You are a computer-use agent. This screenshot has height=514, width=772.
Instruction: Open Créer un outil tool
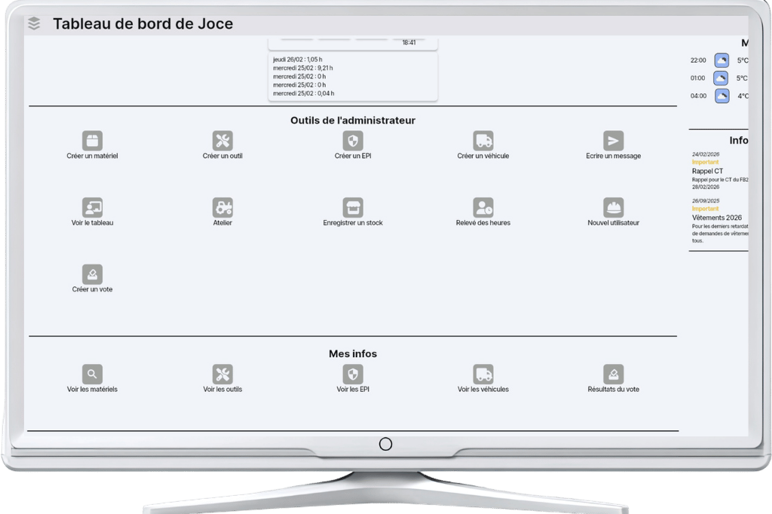(222, 139)
